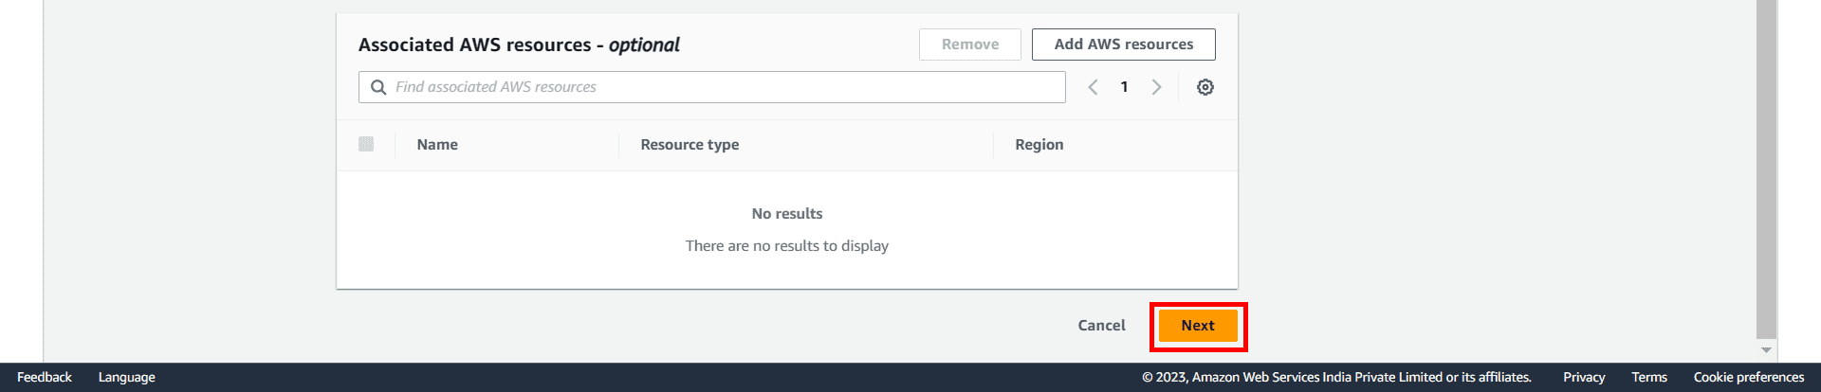Click Add AWS resources button

1123,45
